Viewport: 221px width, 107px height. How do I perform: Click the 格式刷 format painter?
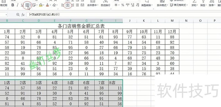pyautogui.click(x=4, y=5)
